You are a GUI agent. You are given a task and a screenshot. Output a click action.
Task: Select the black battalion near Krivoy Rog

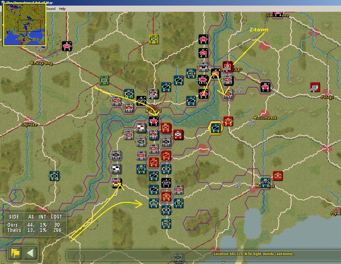coord(66,46)
